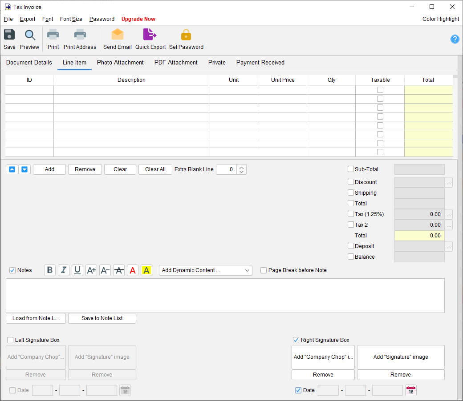Apply yellow highlight to note text
Image resolution: width=463 pixels, height=401 pixels.
[146, 270]
